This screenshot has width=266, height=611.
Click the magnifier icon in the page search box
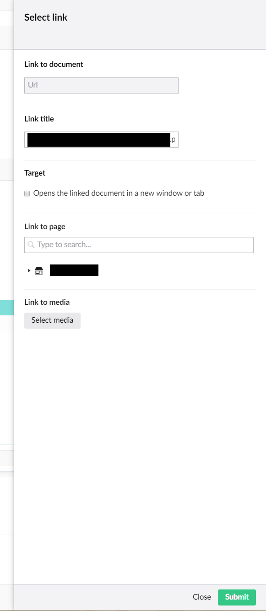point(31,245)
